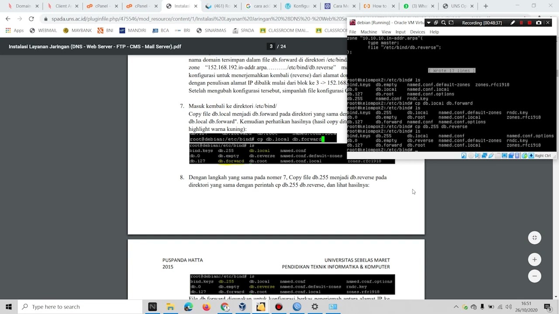This screenshot has height=314, width=559.
Task: Click the VirtualBox optical disk status icon
Action: [x=471, y=156]
